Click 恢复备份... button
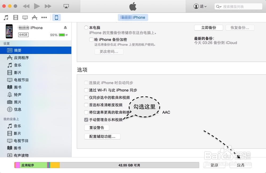The height and width of the screenshot is (173, 266). (240, 28)
